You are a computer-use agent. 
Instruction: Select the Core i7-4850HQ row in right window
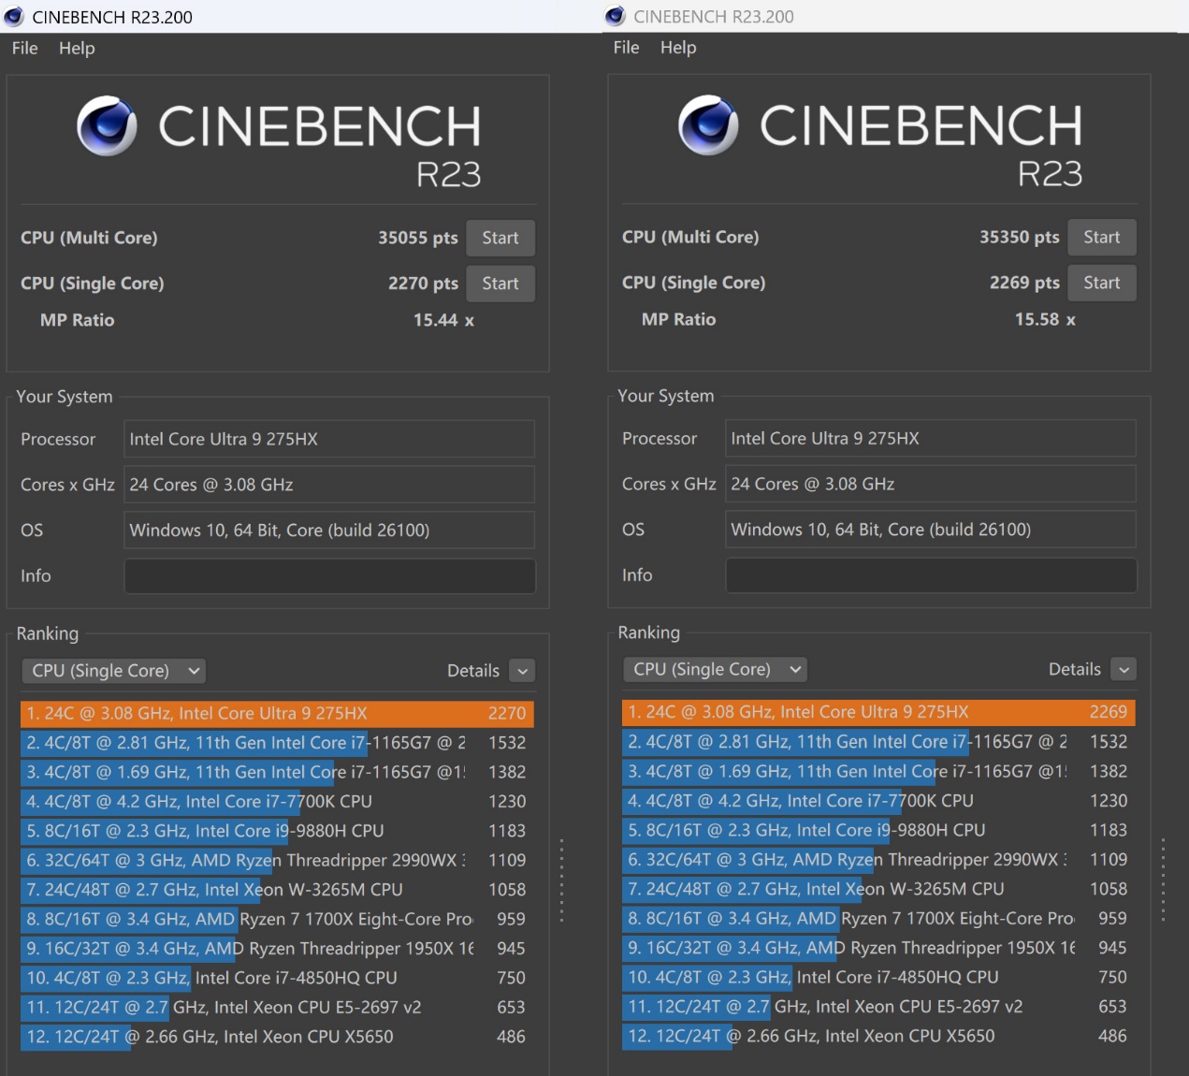tap(878, 977)
